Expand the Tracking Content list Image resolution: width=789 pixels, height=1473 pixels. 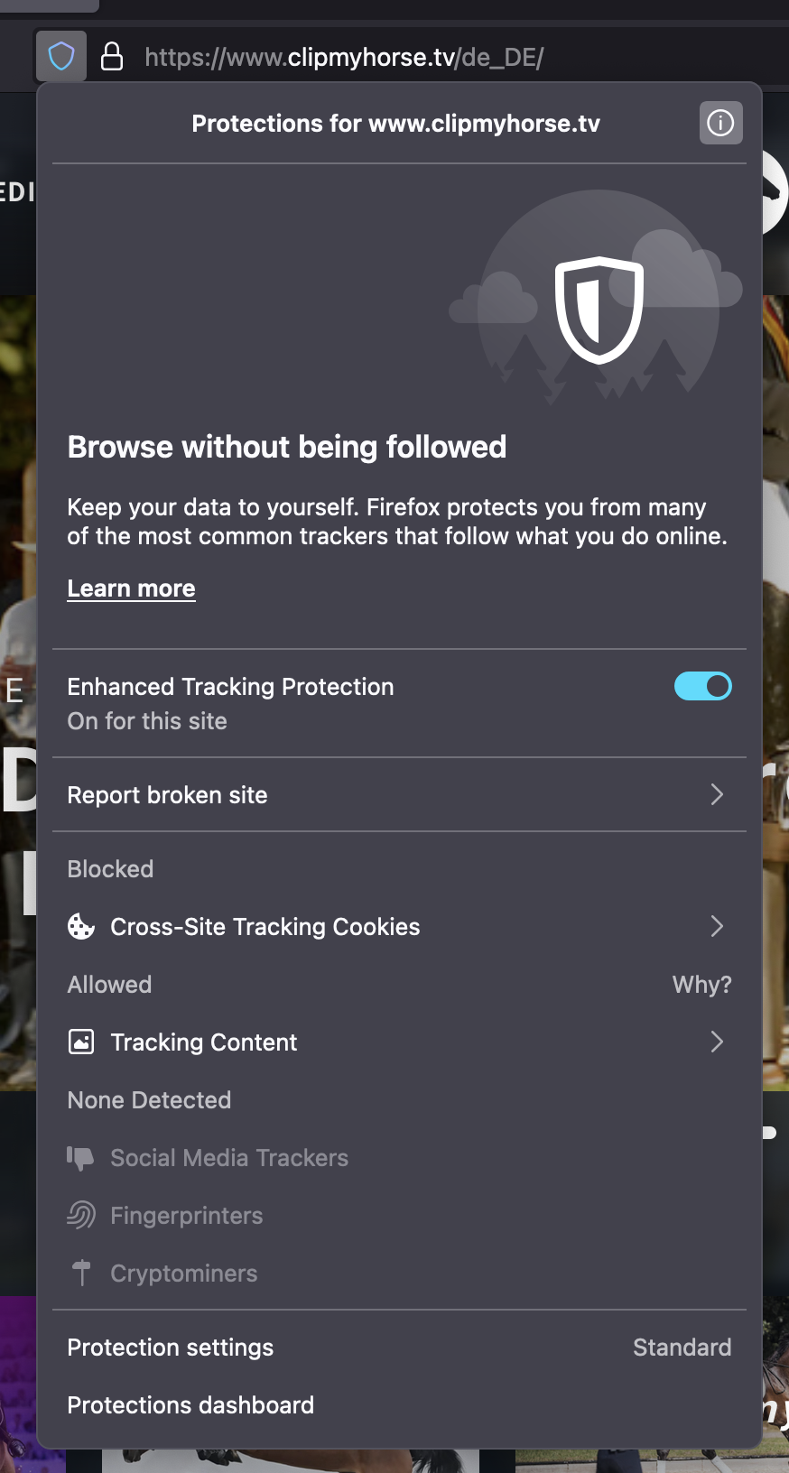pyautogui.click(x=717, y=1042)
